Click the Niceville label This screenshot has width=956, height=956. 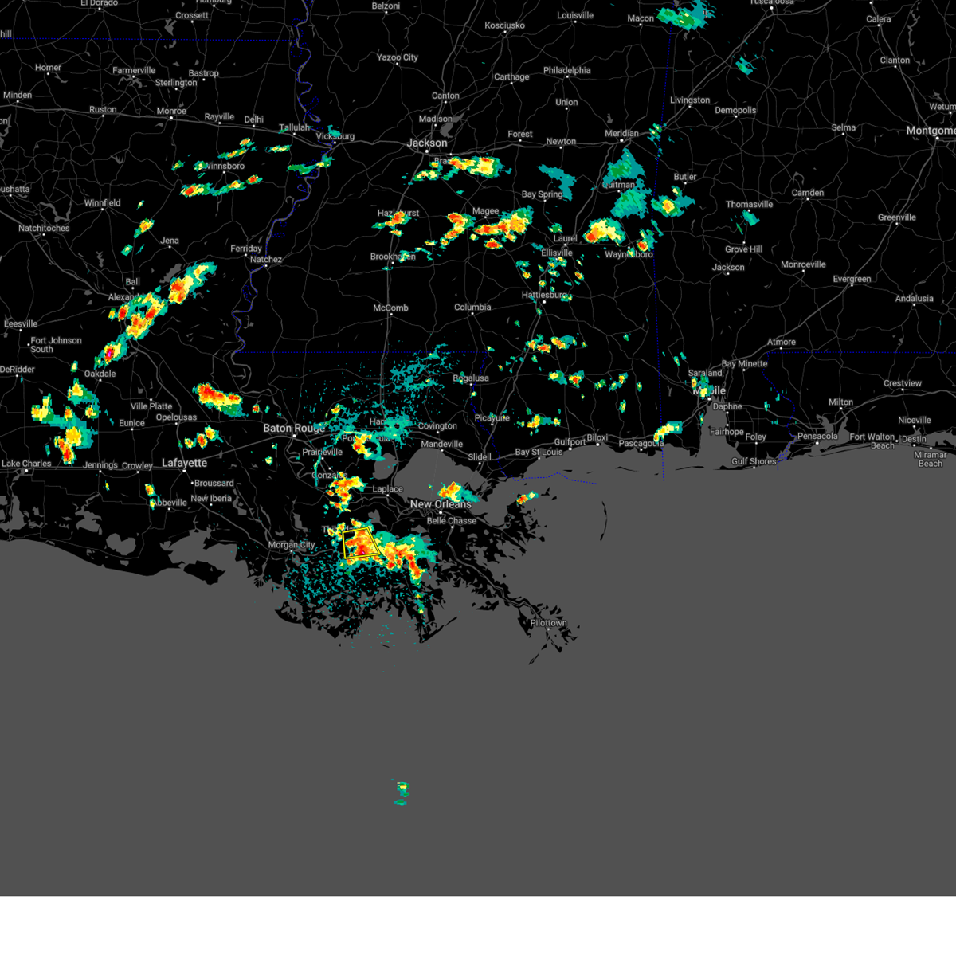(915, 421)
